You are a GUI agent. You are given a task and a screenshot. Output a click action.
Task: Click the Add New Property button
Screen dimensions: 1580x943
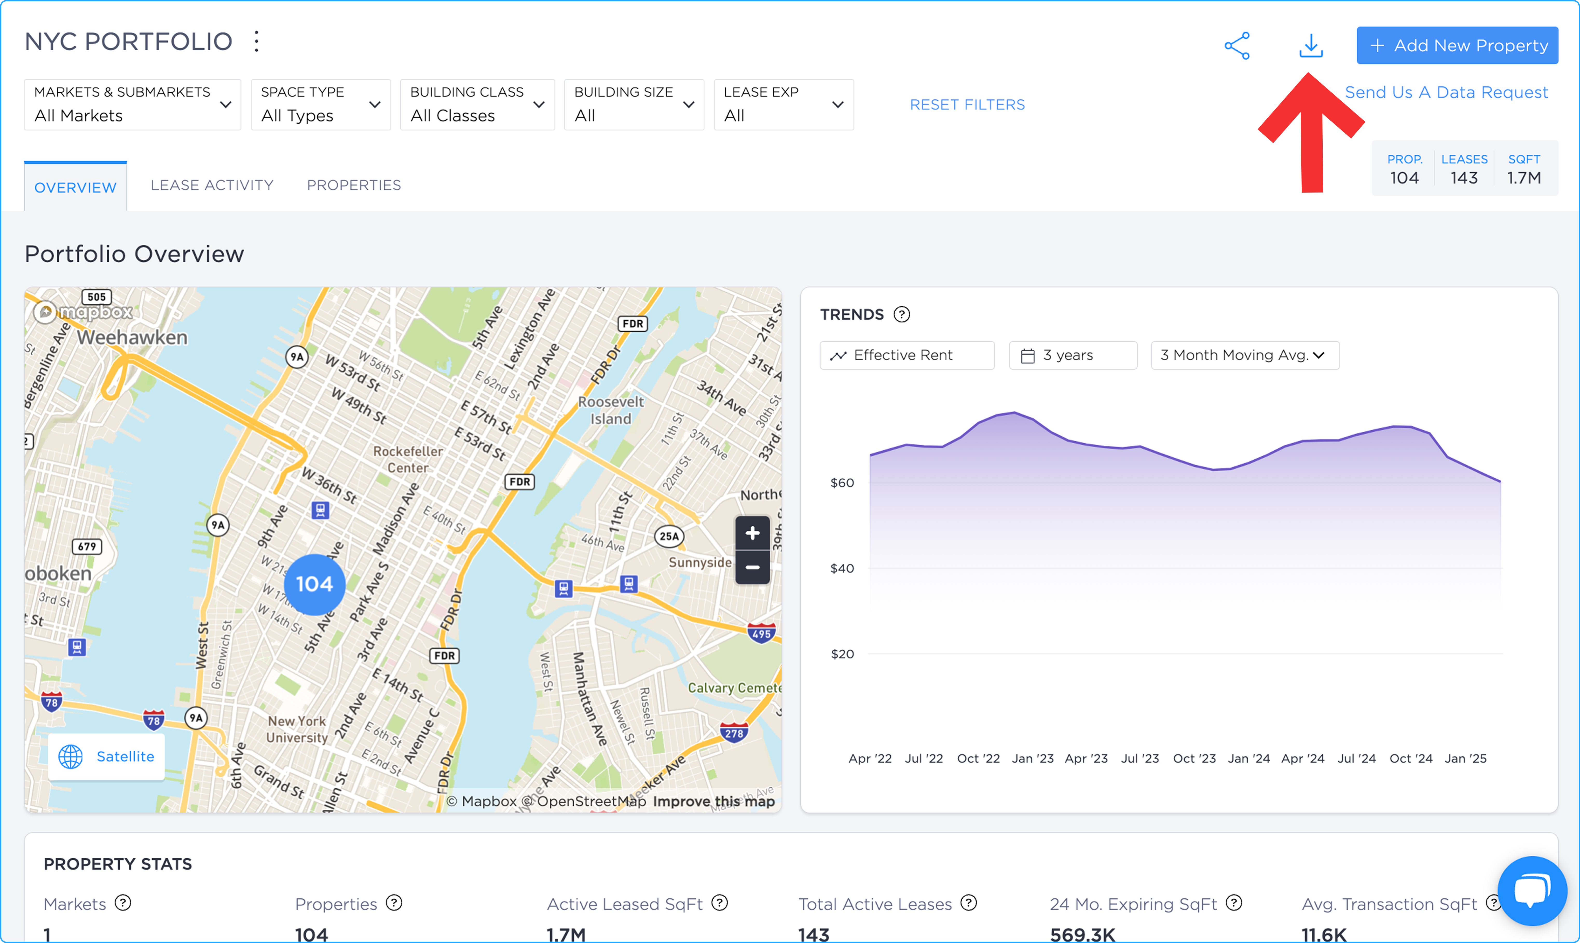click(x=1457, y=45)
